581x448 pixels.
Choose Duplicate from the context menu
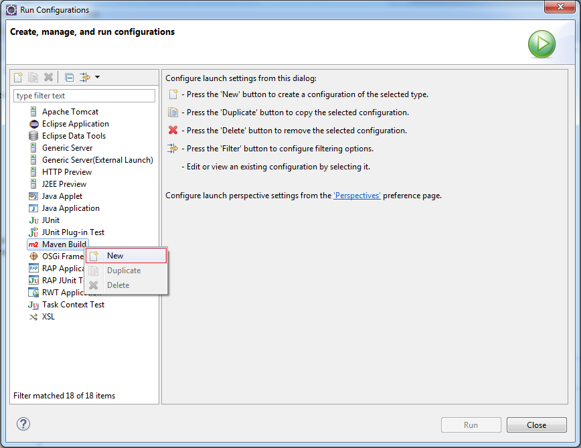(x=127, y=271)
